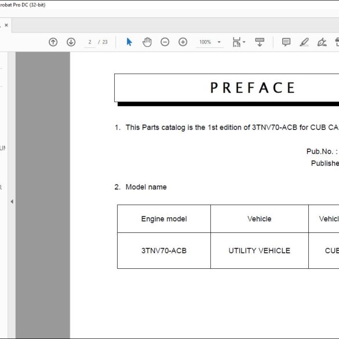Close the open document tab
This screenshot has height=339, width=339.
6,25
